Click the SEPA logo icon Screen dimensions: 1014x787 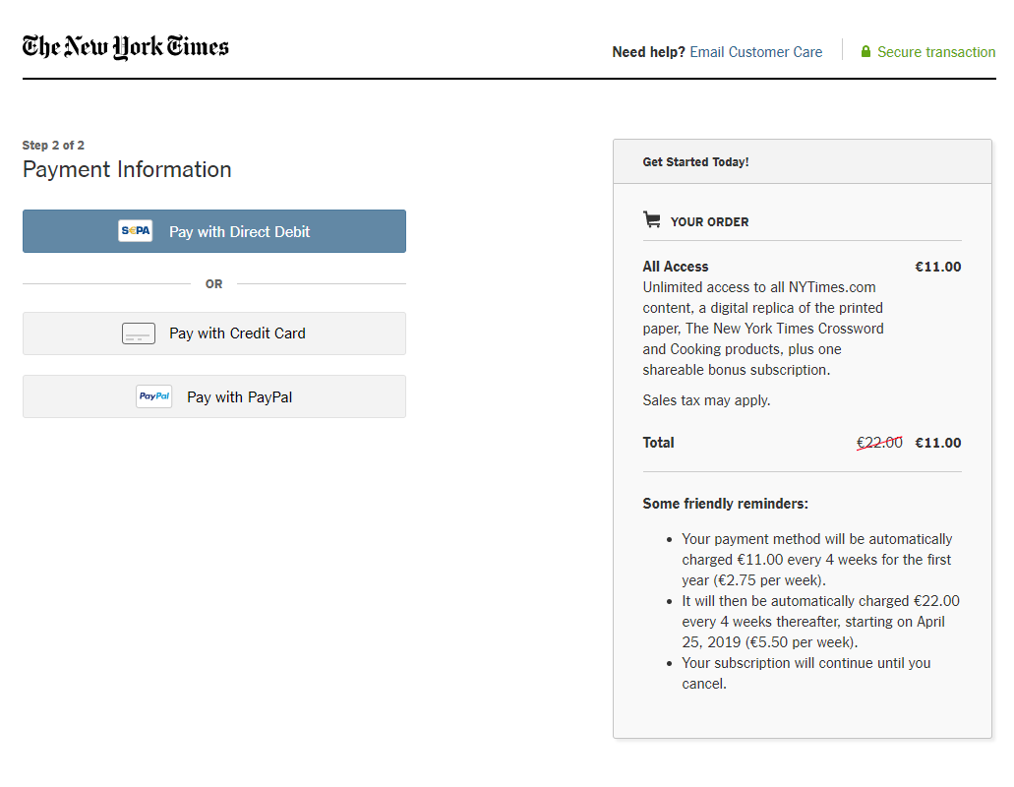pyautogui.click(x=135, y=231)
